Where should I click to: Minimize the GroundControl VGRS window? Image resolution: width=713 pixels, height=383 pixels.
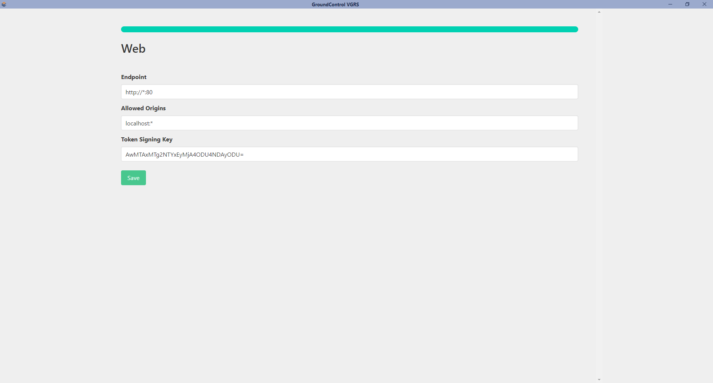tap(670, 4)
